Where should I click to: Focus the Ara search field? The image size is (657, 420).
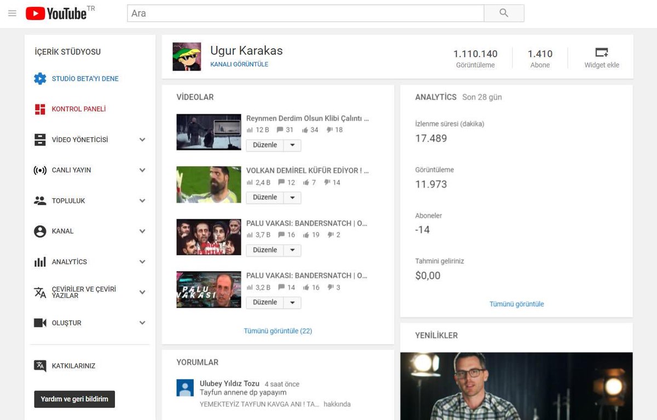pos(306,13)
